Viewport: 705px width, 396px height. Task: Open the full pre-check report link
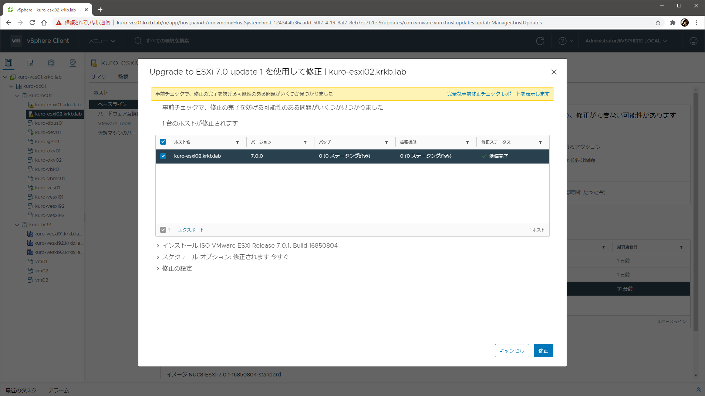[x=498, y=94]
